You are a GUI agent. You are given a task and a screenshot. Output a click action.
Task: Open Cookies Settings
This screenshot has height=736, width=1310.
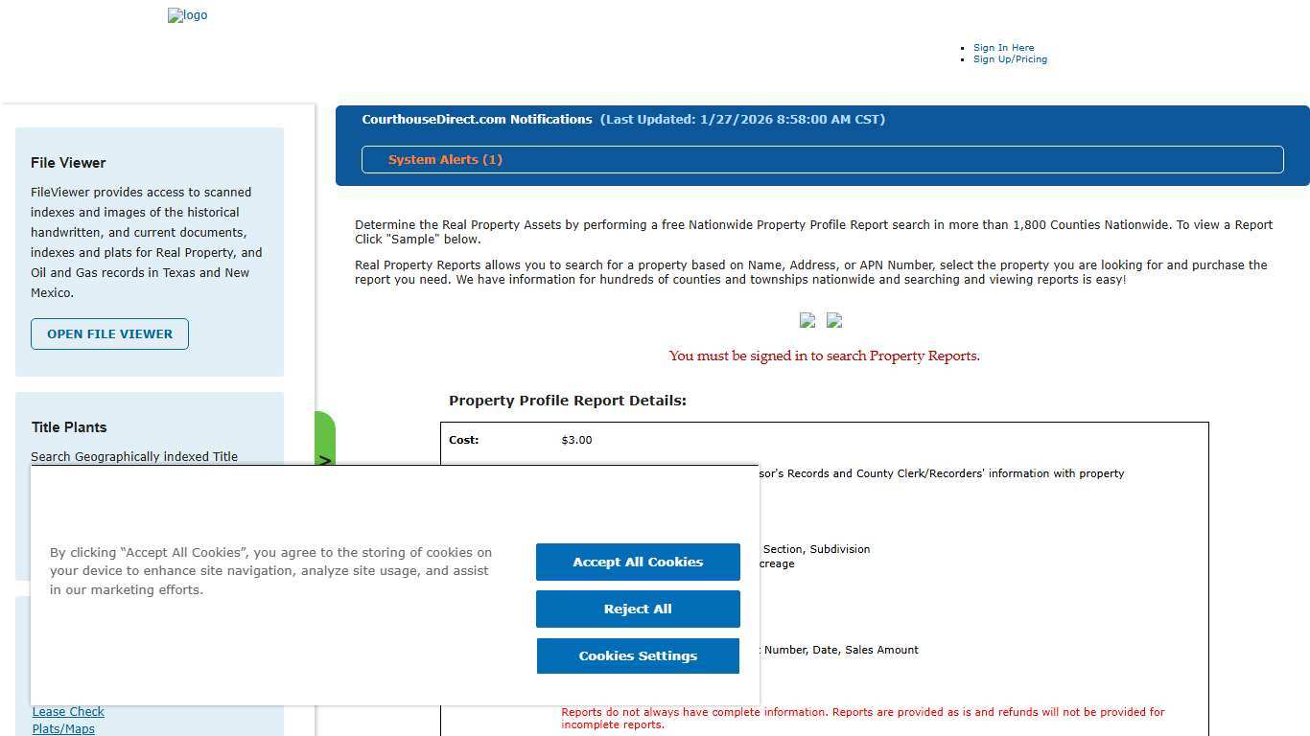[637, 655]
